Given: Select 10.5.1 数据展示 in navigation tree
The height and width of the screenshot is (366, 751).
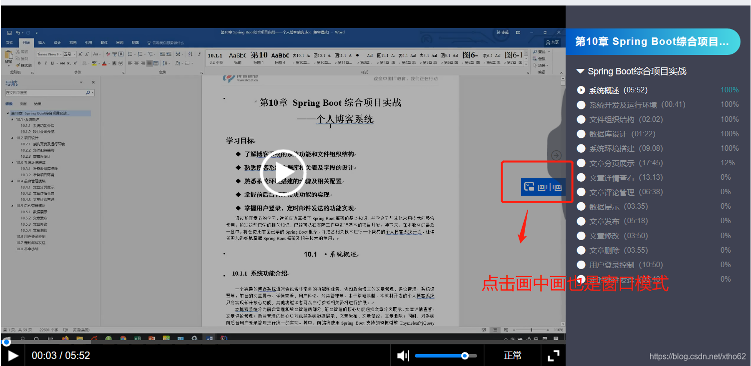Looking at the screenshot, I should (x=34, y=212).
